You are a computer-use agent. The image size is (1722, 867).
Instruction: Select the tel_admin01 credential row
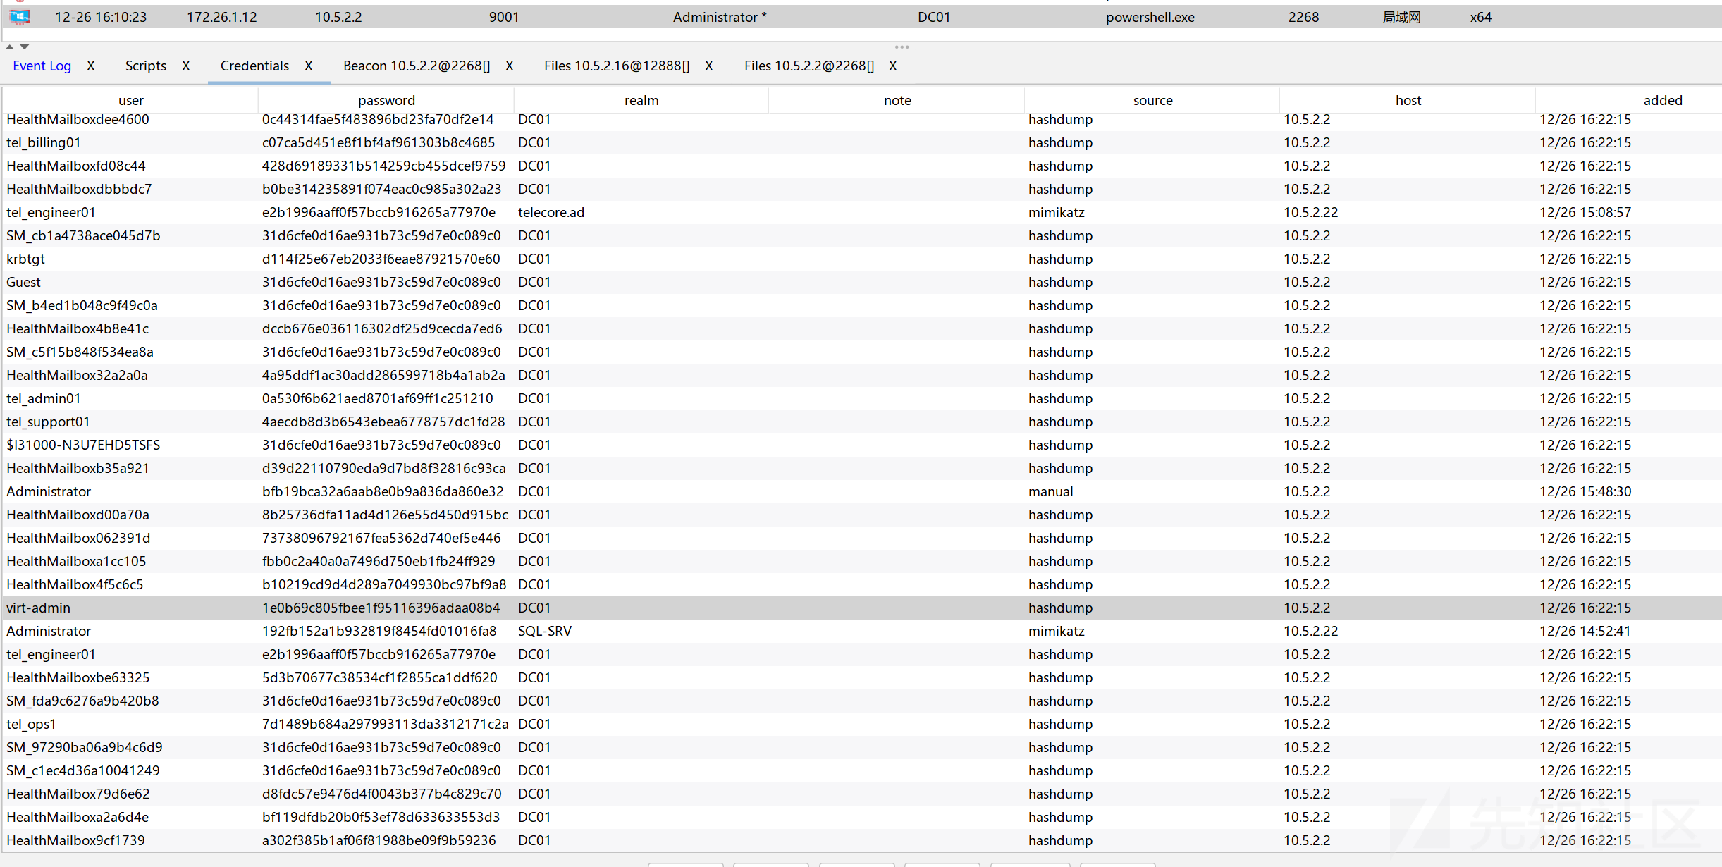tap(861, 398)
